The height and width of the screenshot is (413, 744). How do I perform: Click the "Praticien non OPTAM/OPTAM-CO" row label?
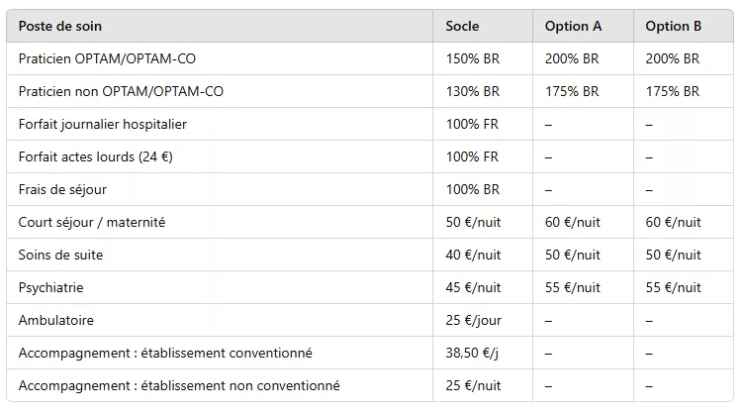coord(121,92)
